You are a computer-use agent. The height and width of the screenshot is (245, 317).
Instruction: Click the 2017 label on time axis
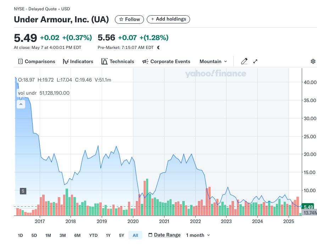pos(40,221)
